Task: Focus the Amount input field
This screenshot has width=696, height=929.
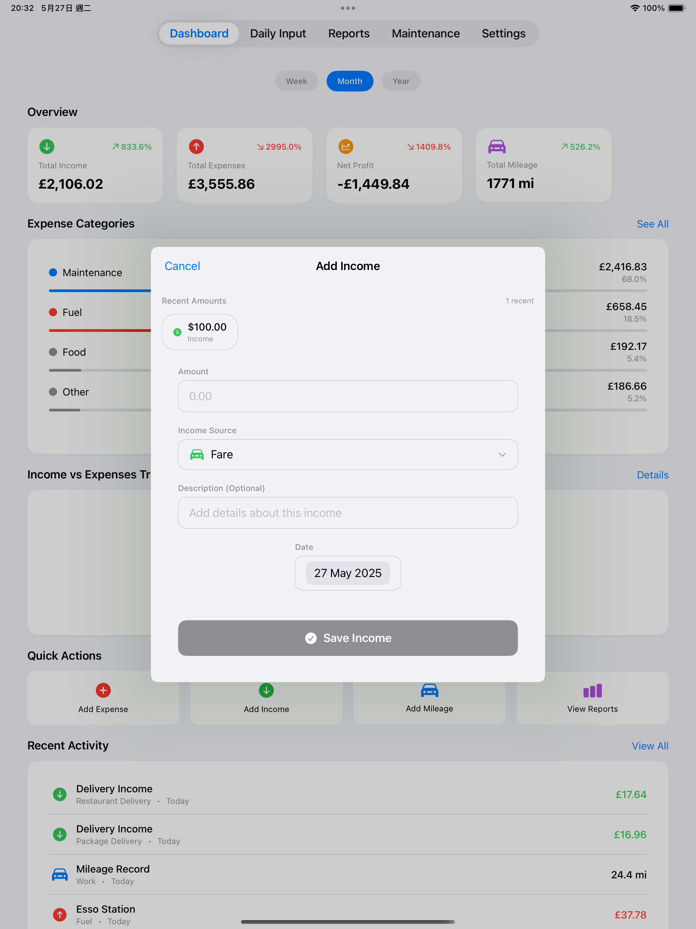Action: 348,396
